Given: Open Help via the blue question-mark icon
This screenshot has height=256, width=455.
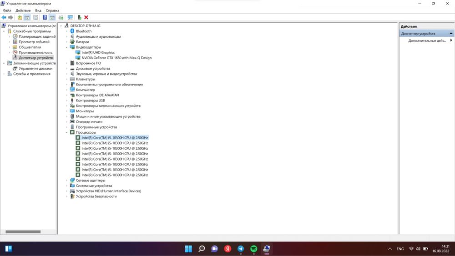Looking at the screenshot, I should point(45,18).
